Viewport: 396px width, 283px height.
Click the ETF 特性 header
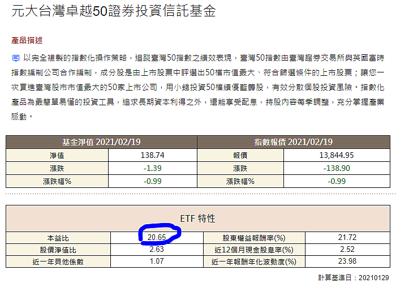(x=198, y=218)
